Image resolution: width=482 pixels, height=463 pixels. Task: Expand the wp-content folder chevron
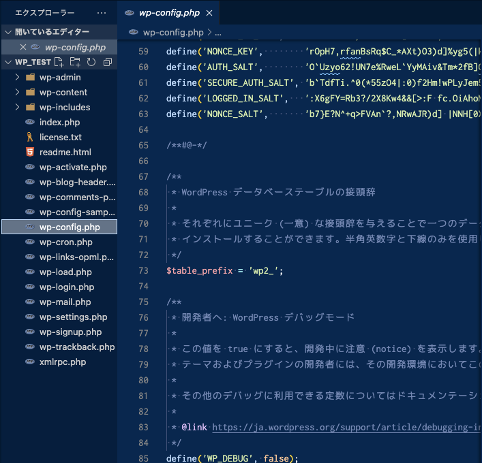[x=17, y=92]
